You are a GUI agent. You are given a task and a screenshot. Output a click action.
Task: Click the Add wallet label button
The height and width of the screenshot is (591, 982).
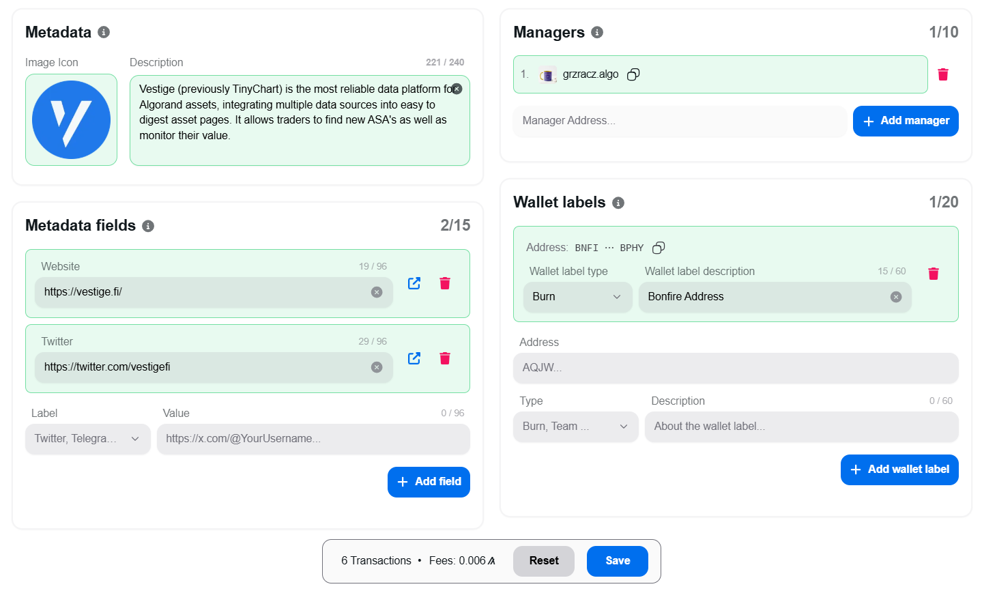pyautogui.click(x=899, y=470)
